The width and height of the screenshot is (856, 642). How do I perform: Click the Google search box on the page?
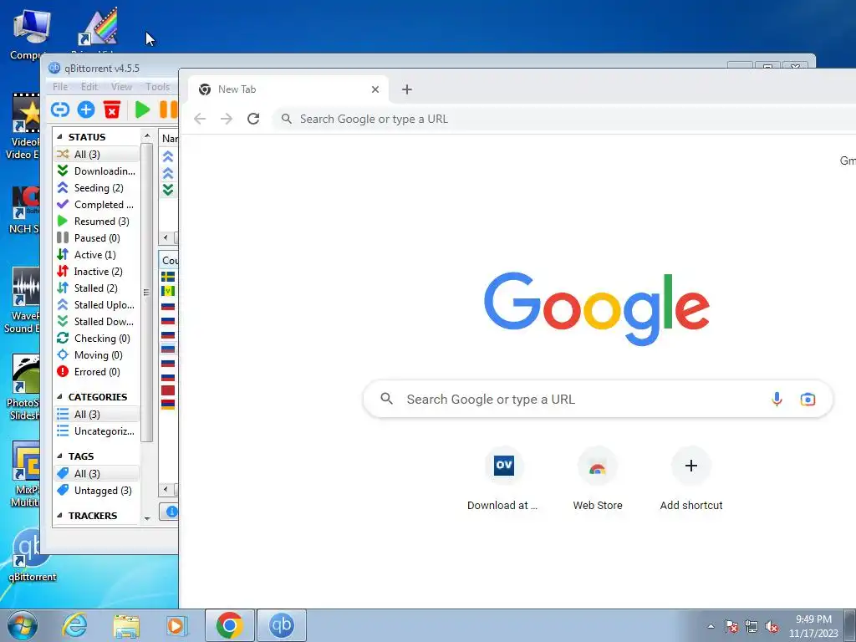598,399
